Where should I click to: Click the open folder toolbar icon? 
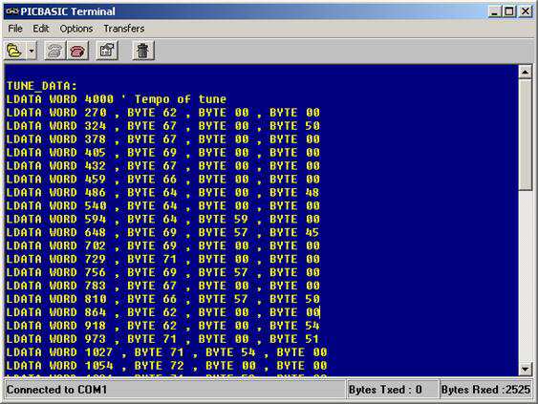14,51
